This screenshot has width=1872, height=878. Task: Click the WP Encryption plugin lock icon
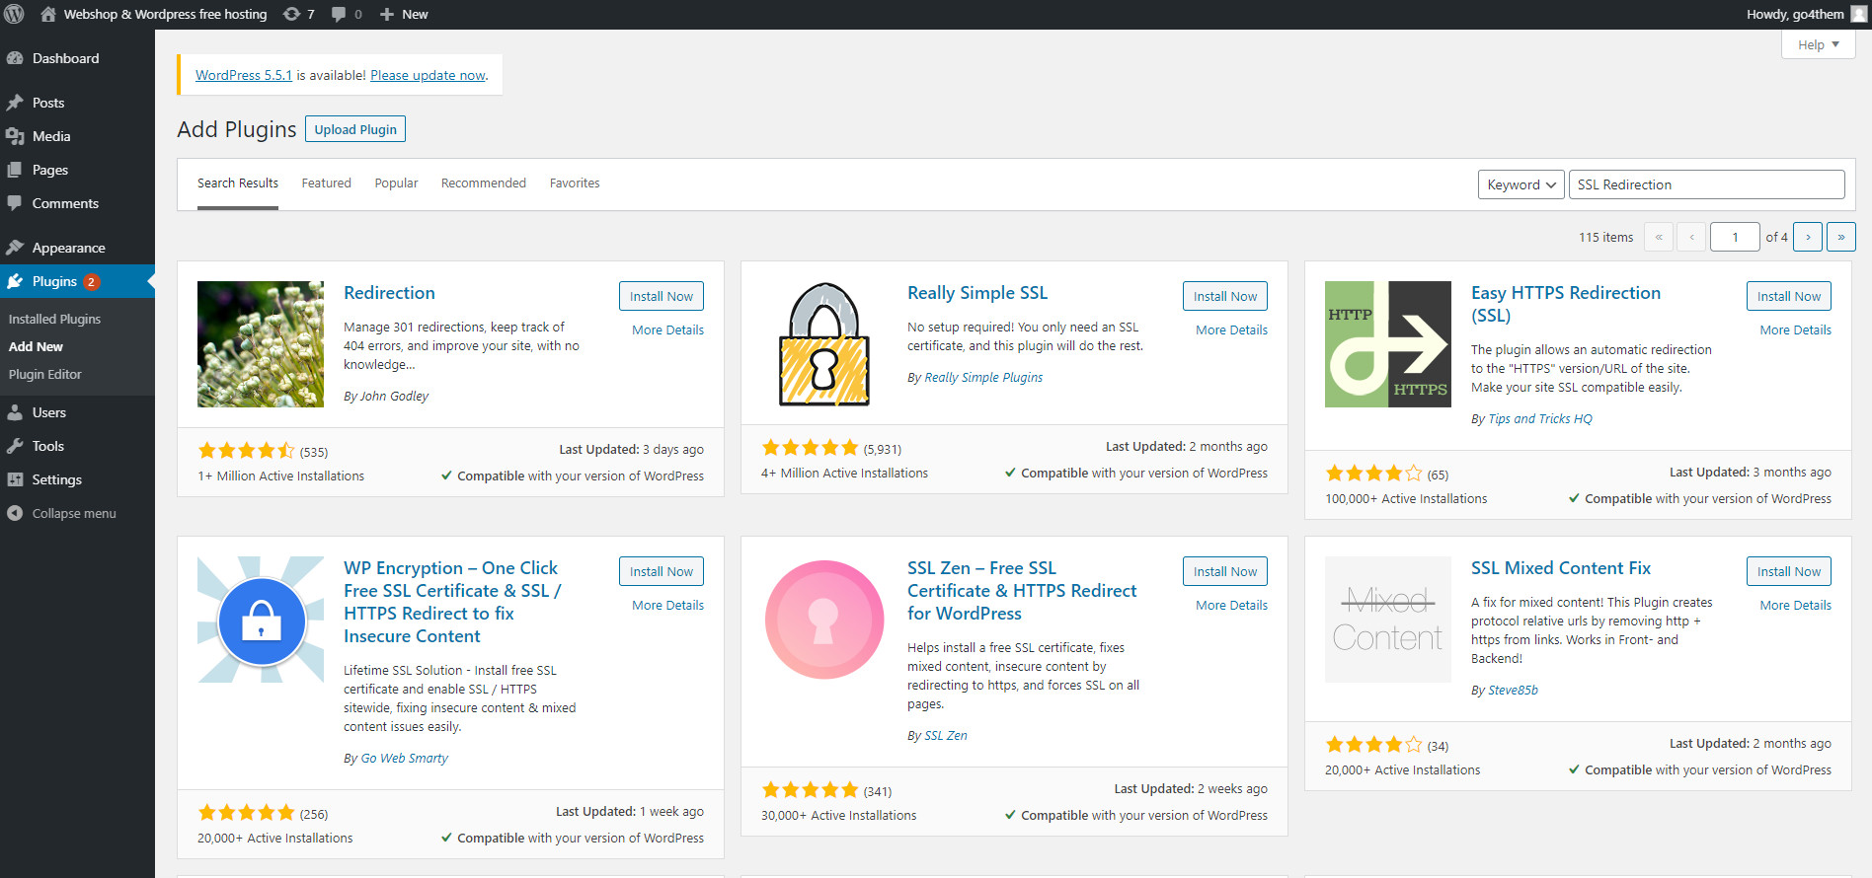261,620
